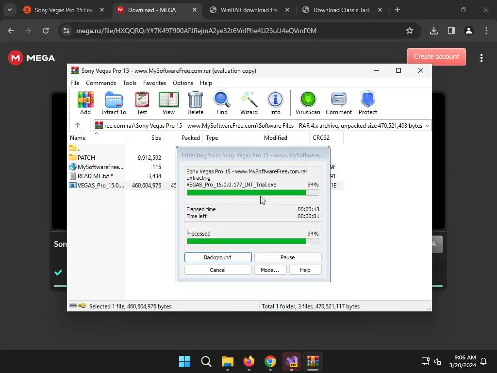The height and width of the screenshot is (373, 497).
Task: Expand the WinRAR address path dropdown
Action: (427, 126)
